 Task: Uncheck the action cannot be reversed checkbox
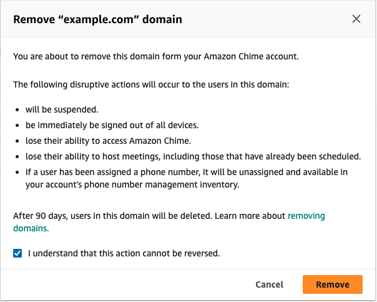17,254
